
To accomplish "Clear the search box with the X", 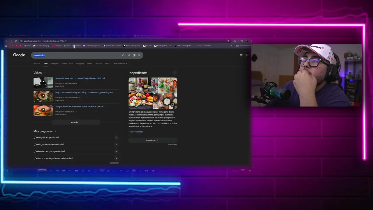I will pyautogui.click(x=123, y=55).
